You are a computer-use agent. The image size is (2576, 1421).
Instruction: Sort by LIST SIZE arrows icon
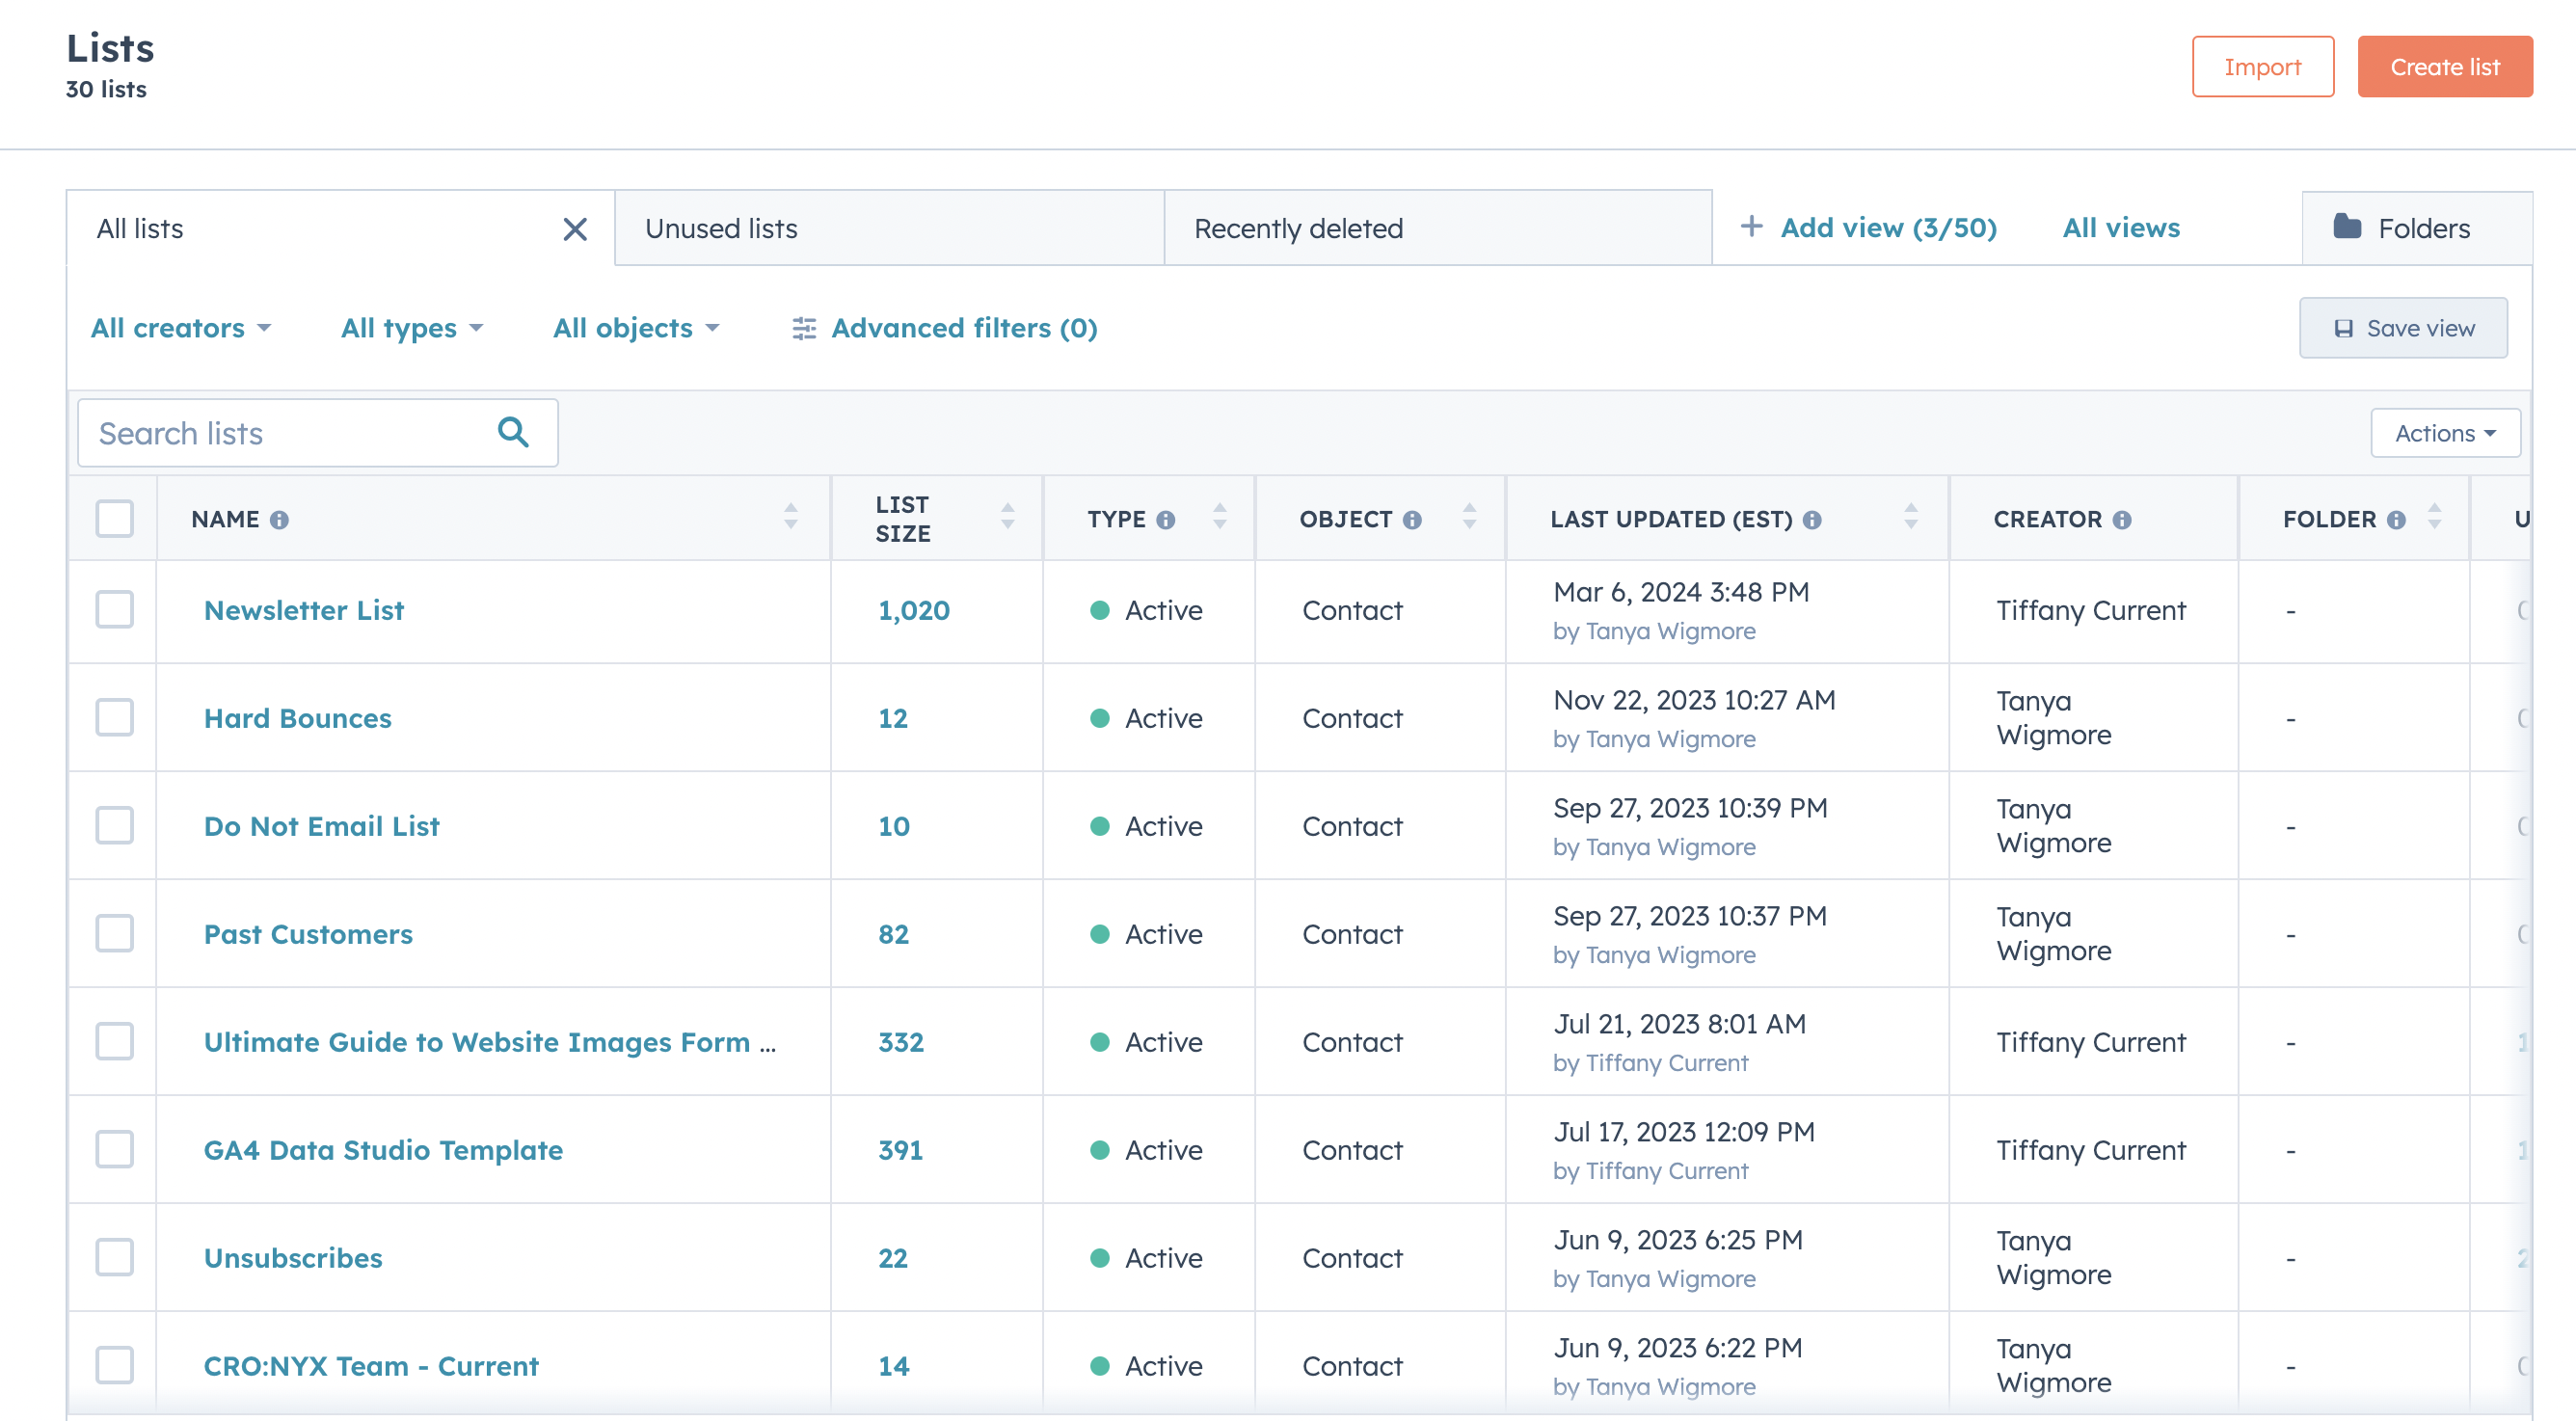click(x=1007, y=517)
